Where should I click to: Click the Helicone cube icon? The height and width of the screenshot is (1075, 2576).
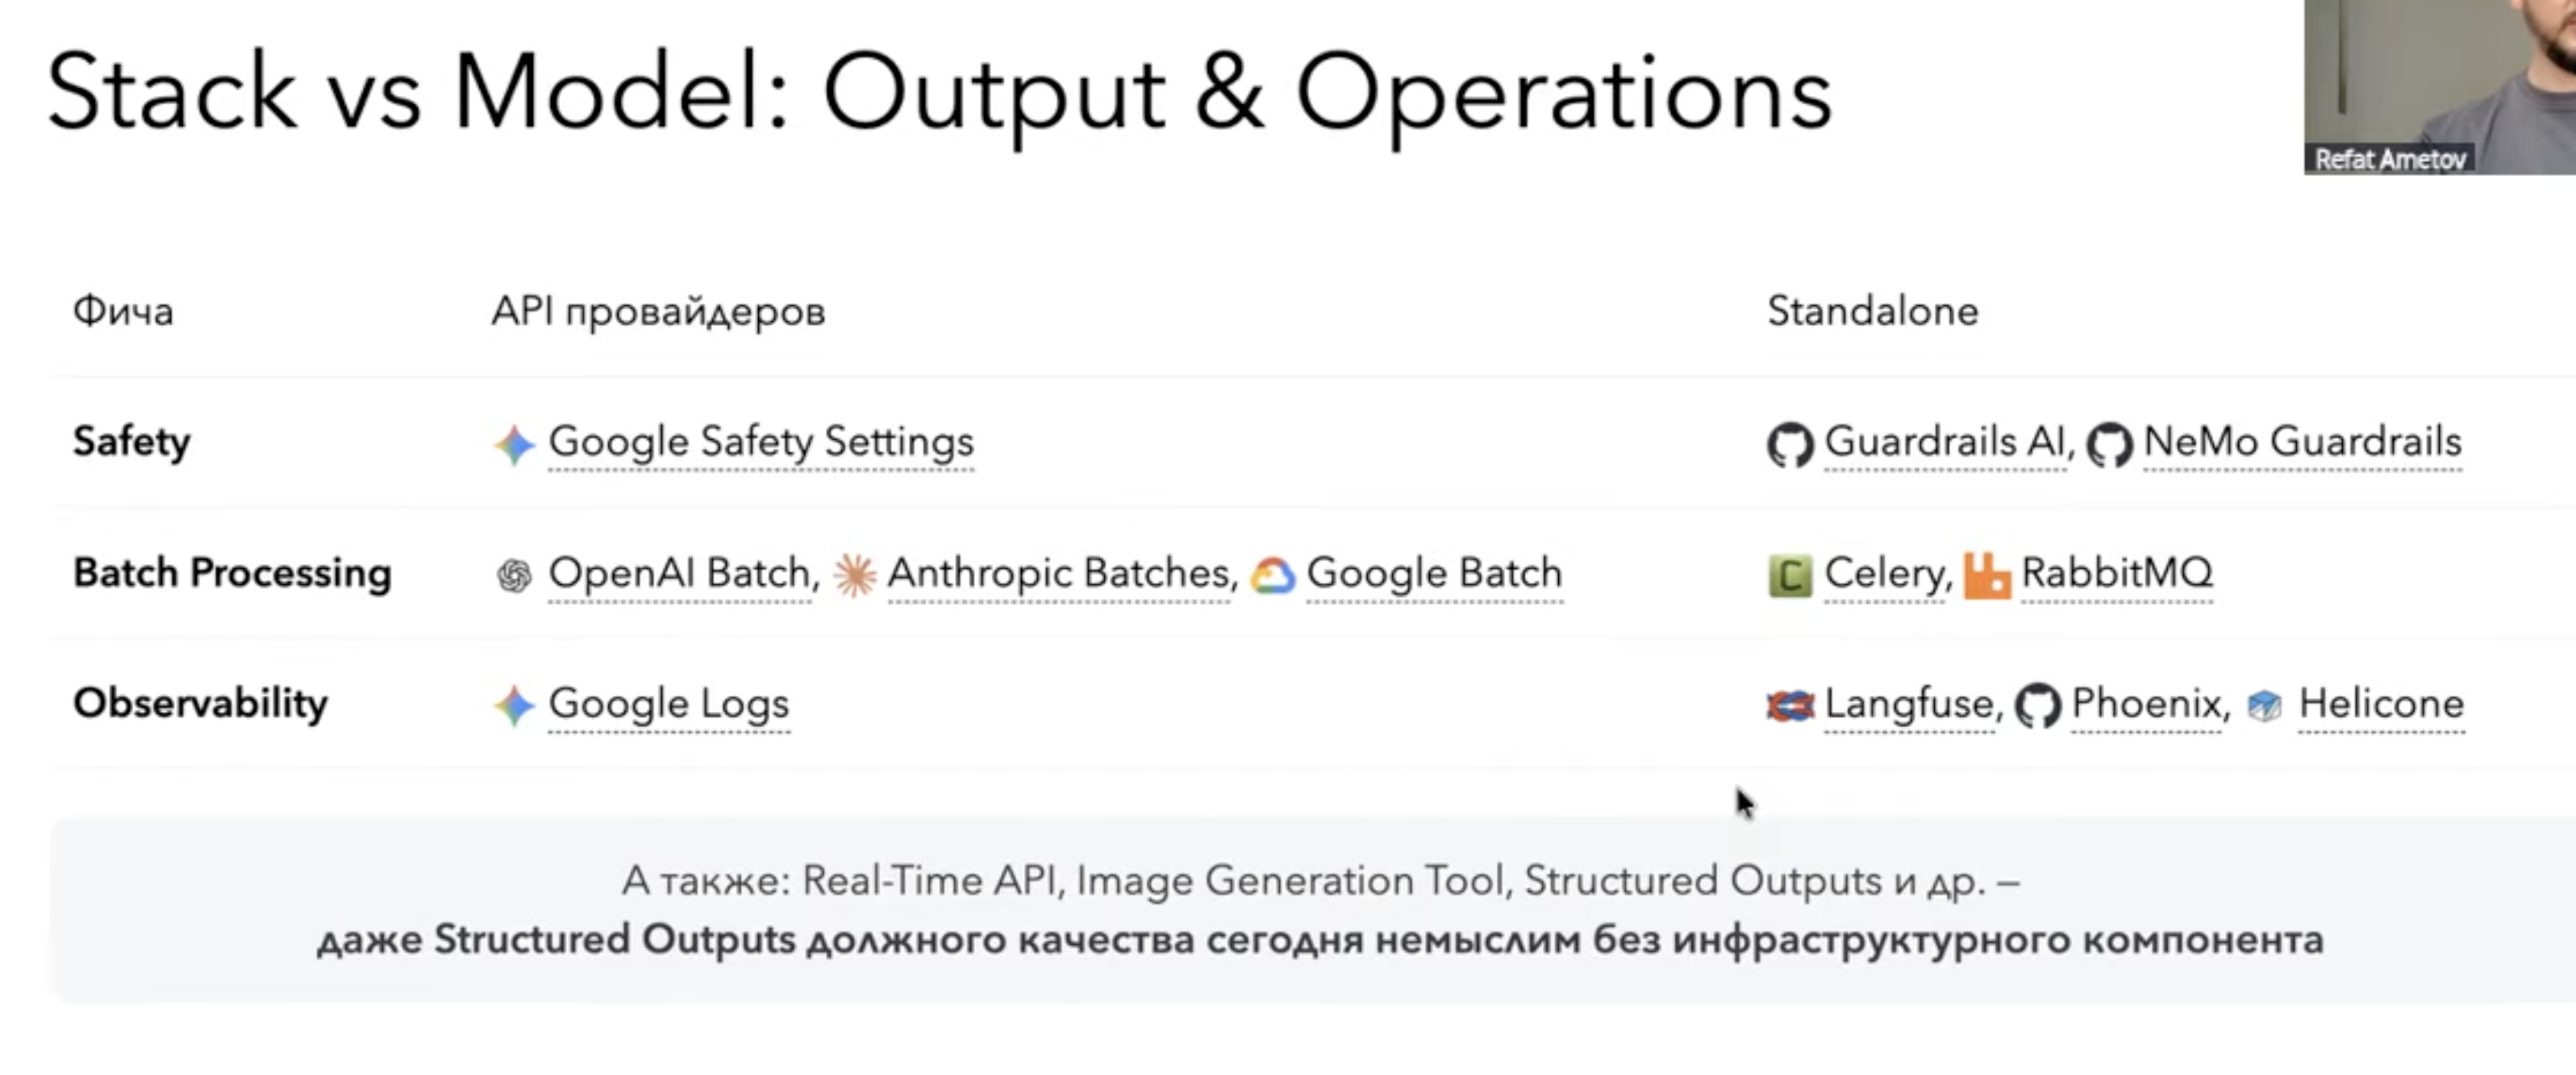[2264, 705]
